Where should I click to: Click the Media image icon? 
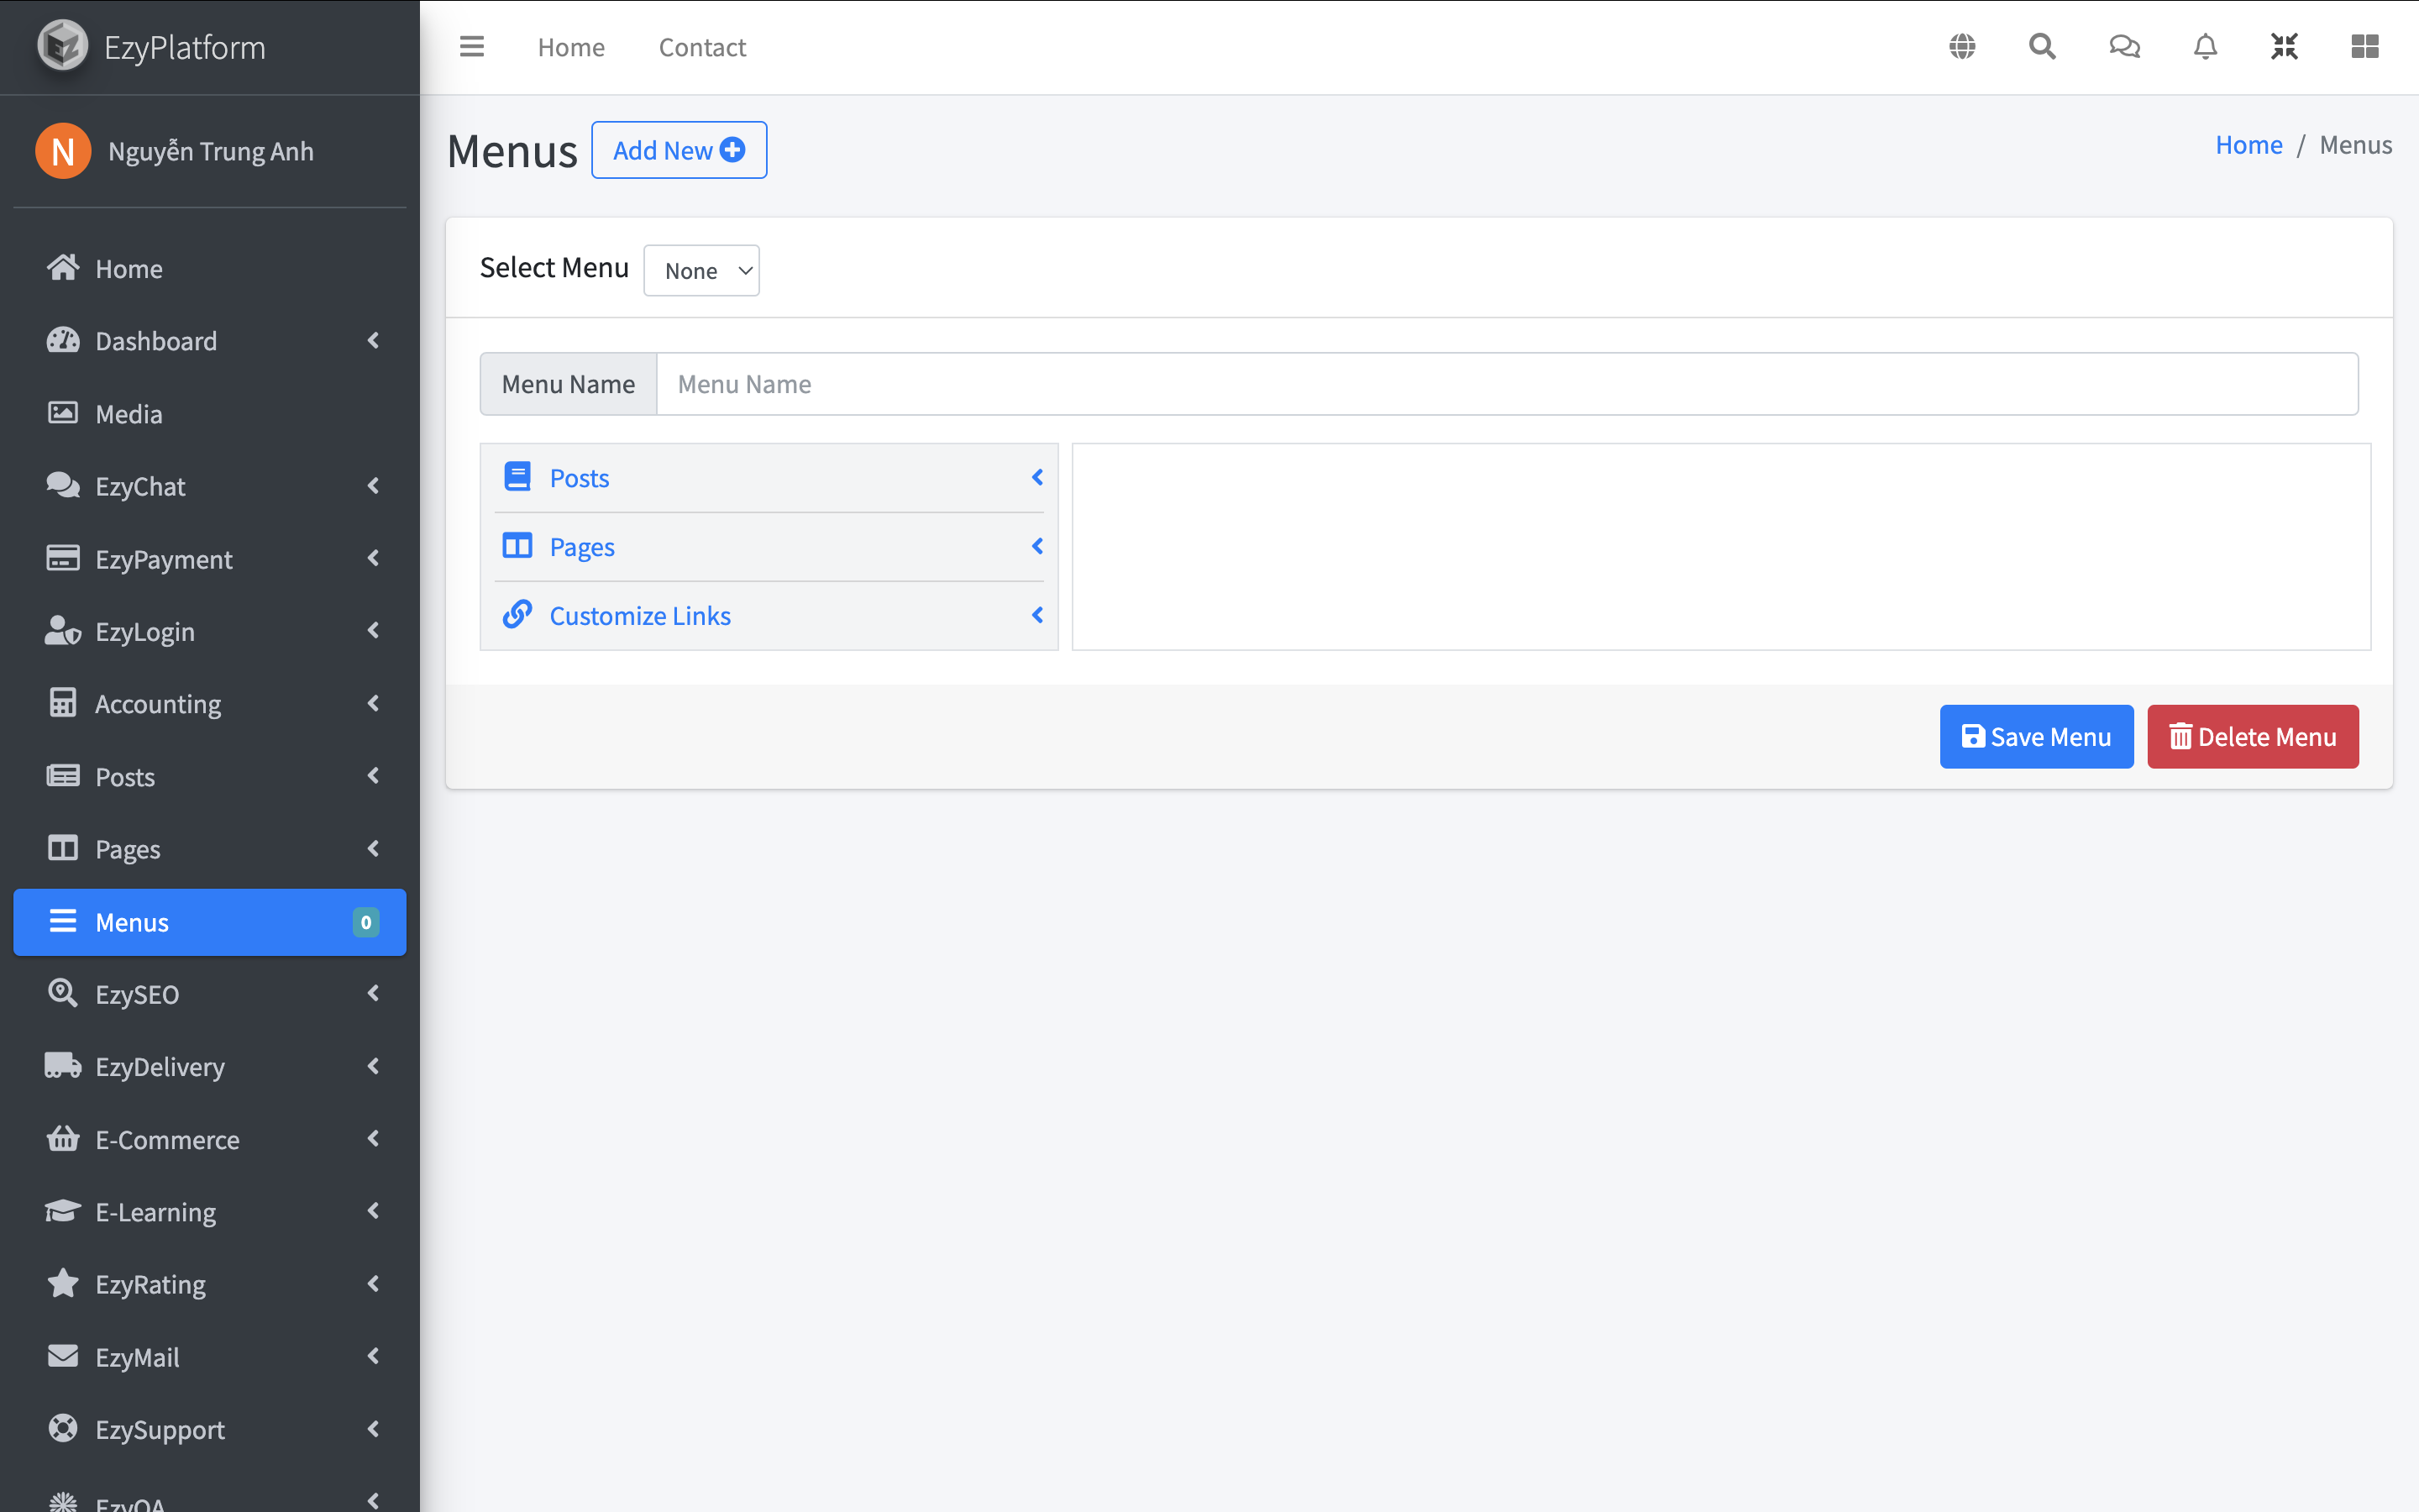pos(63,413)
